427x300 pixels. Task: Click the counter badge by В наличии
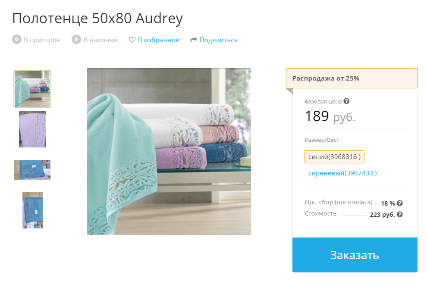(76, 40)
